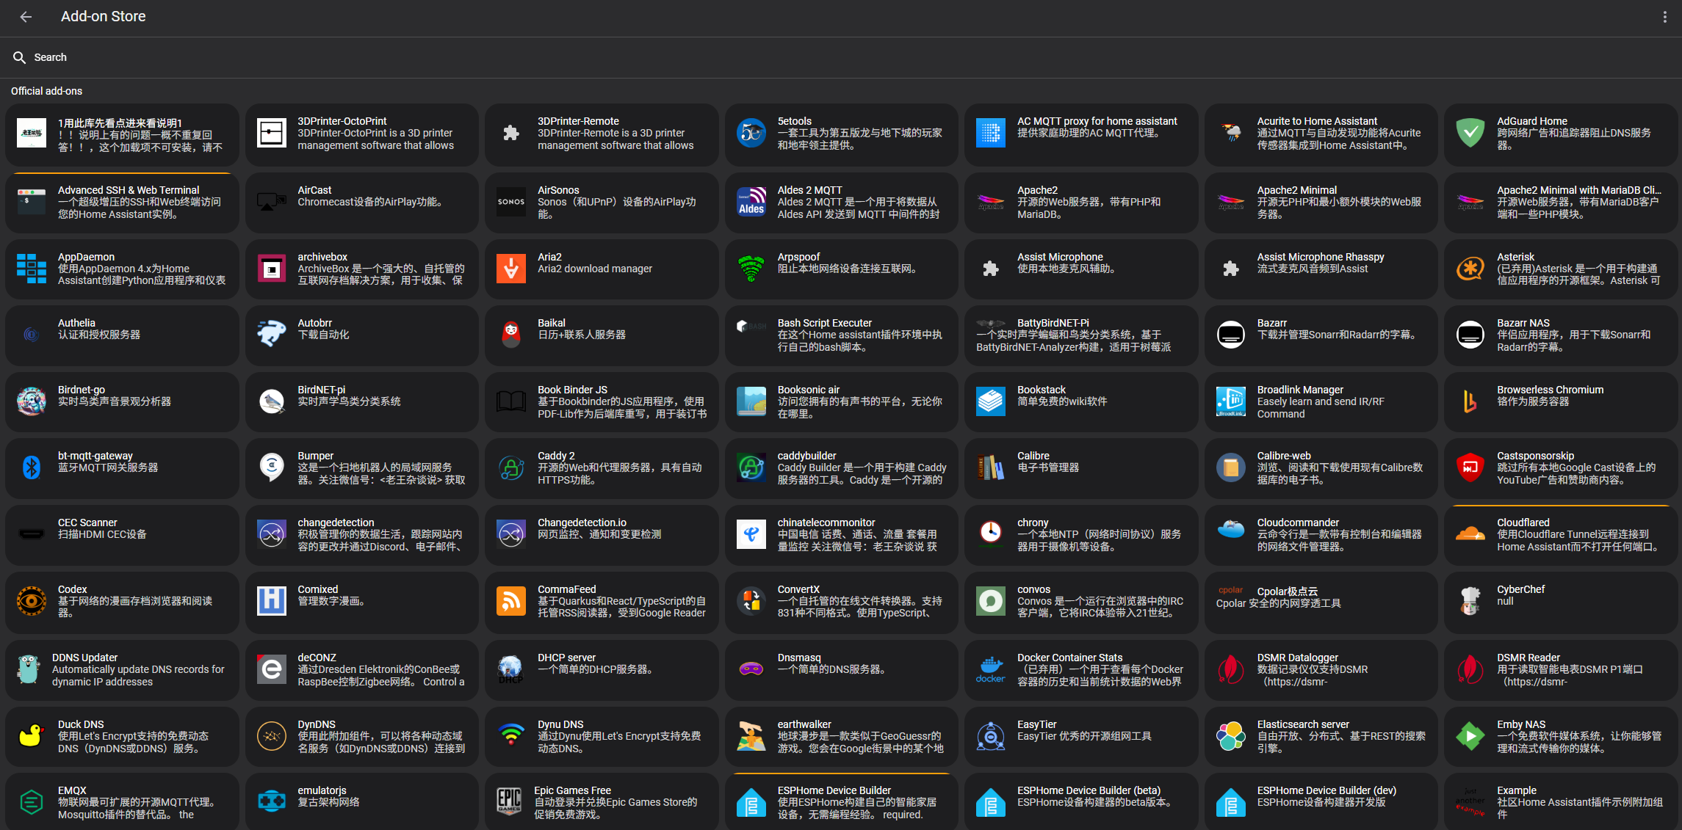Open the DHCP server add-on
Image resolution: width=1682 pixels, height=830 pixels.
click(x=601, y=669)
